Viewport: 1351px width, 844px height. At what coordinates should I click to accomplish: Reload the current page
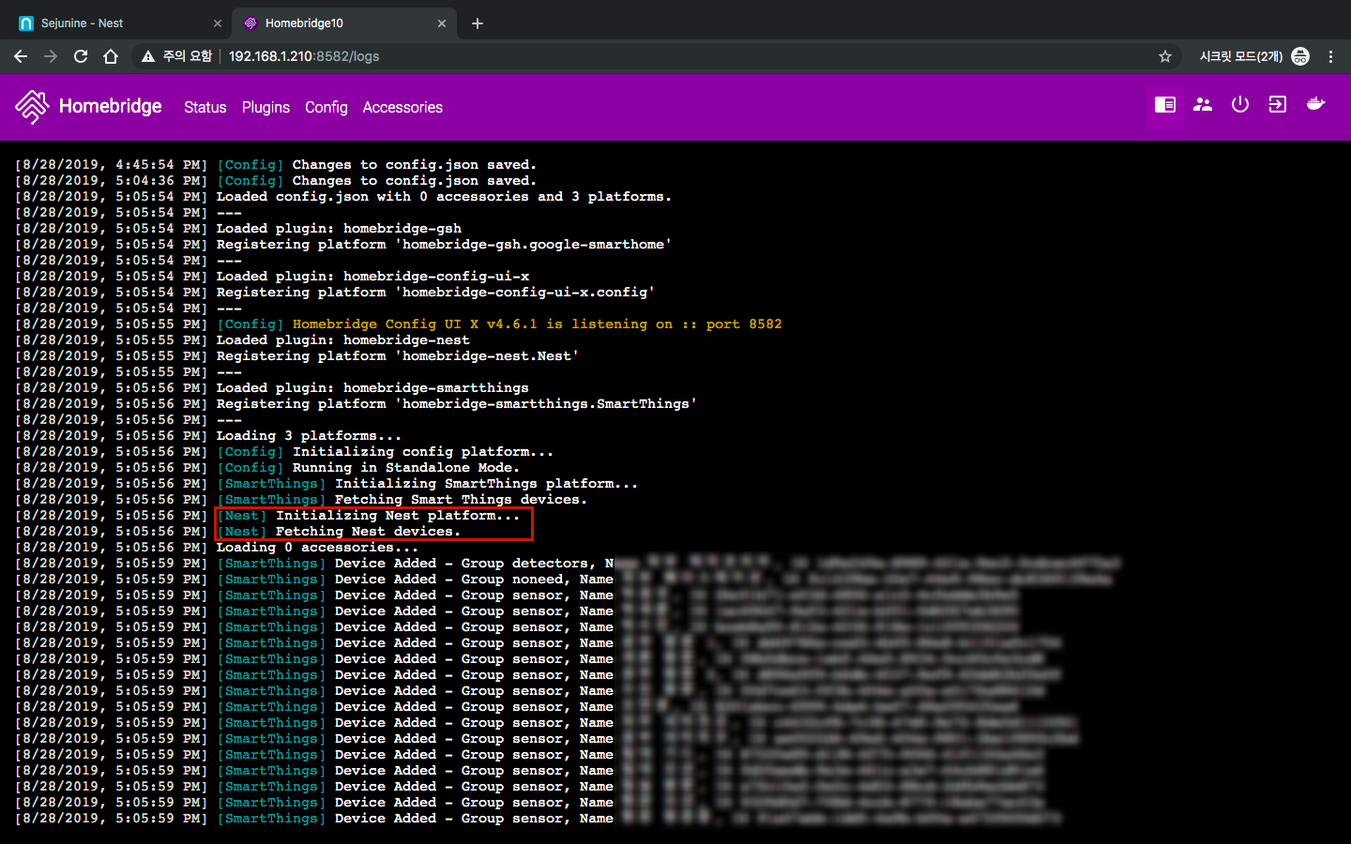tap(81, 56)
